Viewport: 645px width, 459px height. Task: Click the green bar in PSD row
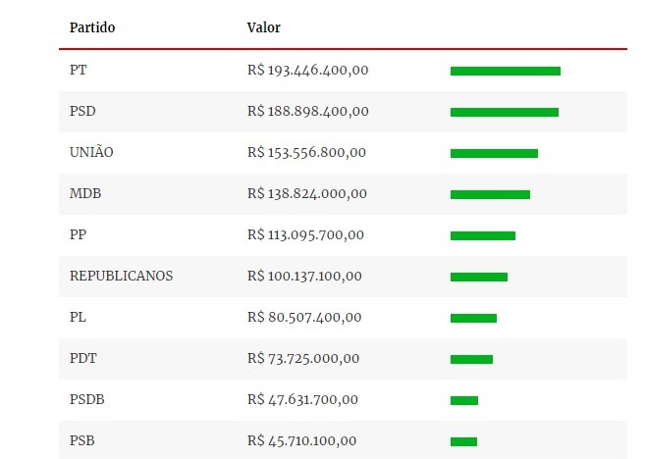click(505, 112)
